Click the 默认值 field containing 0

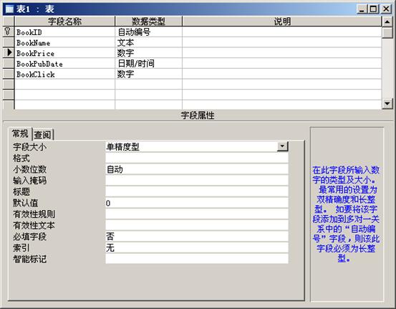(197, 203)
